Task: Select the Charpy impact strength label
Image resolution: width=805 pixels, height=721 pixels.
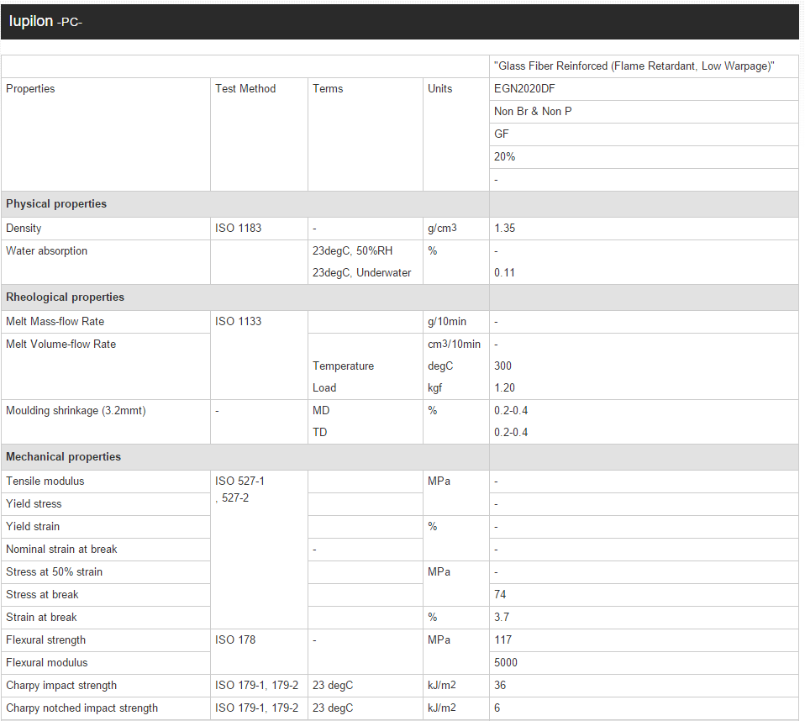Action: pos(61,685)
